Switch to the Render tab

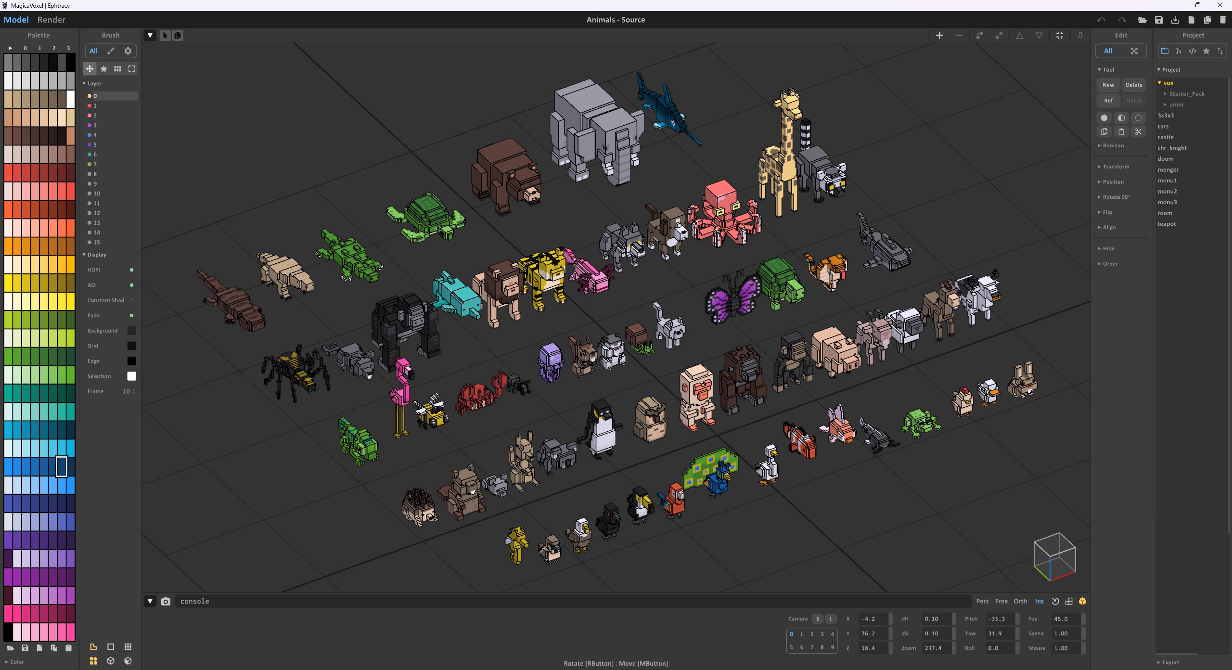tap(51, 20)
